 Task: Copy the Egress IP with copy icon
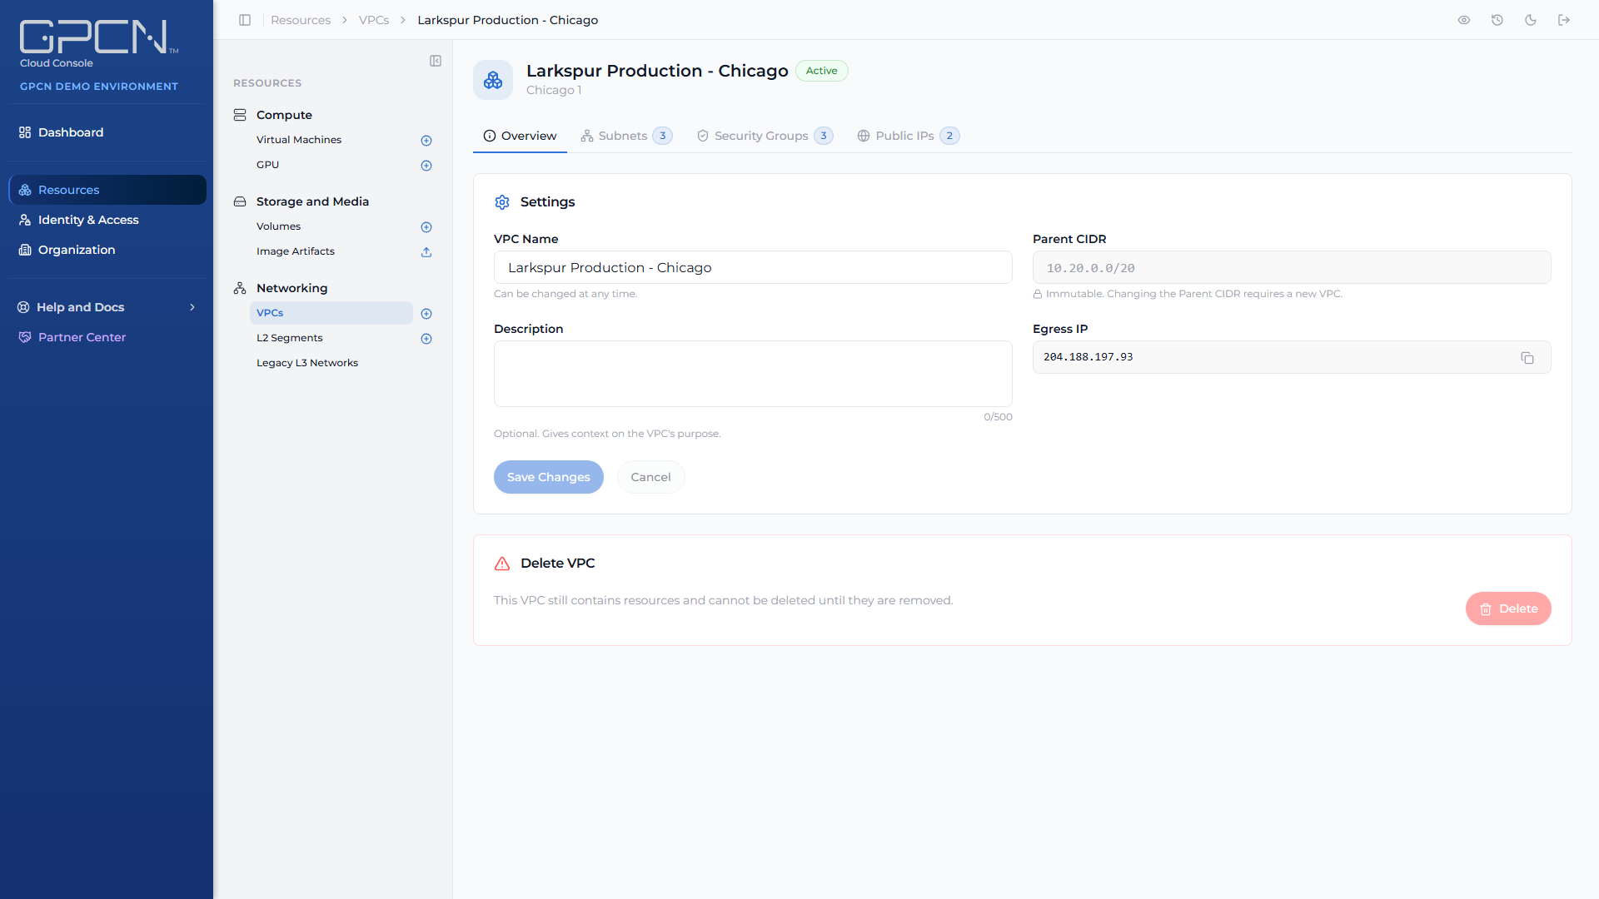pos(1527,358)
